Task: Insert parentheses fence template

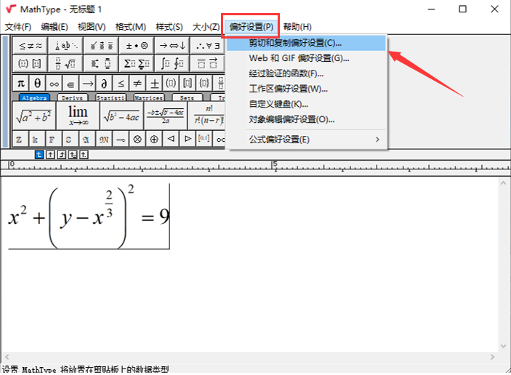Action: coord(171,84)
